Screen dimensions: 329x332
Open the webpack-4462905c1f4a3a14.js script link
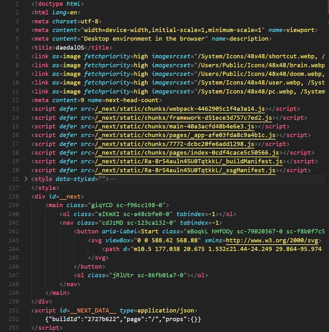point(180,109)
